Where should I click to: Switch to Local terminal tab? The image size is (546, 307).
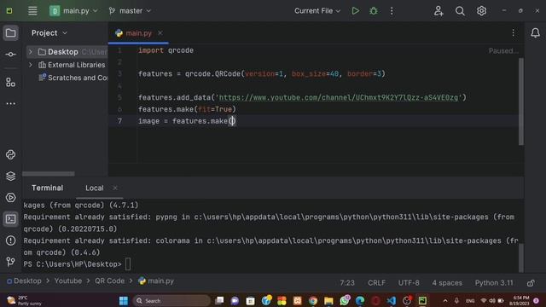[x=95, y=188]
